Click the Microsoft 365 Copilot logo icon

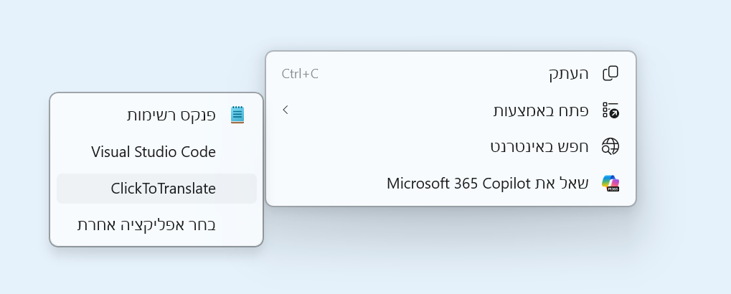click(x=610, y=184)
